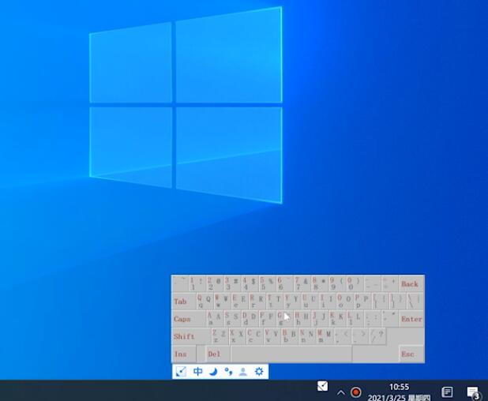Click the 9 ( key on soft keyboard
The image size is (488, 401).
point(337,283)
